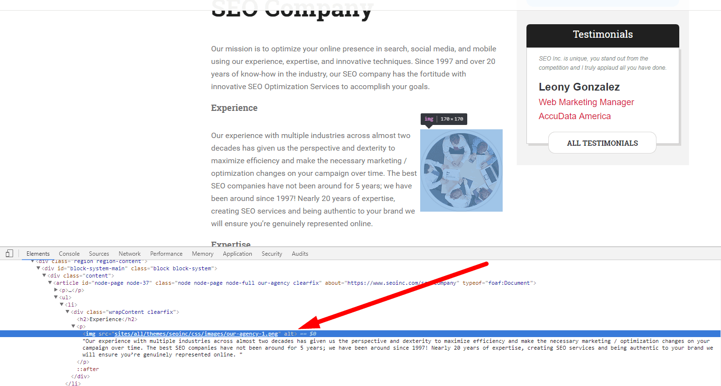721x386 pixels.
Task: Select the Memory tab
Action: pyautogui.click(x=202, y=254)
